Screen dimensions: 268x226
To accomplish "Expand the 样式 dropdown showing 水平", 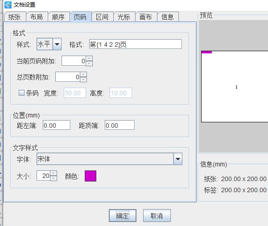I will tap(49, 44).
